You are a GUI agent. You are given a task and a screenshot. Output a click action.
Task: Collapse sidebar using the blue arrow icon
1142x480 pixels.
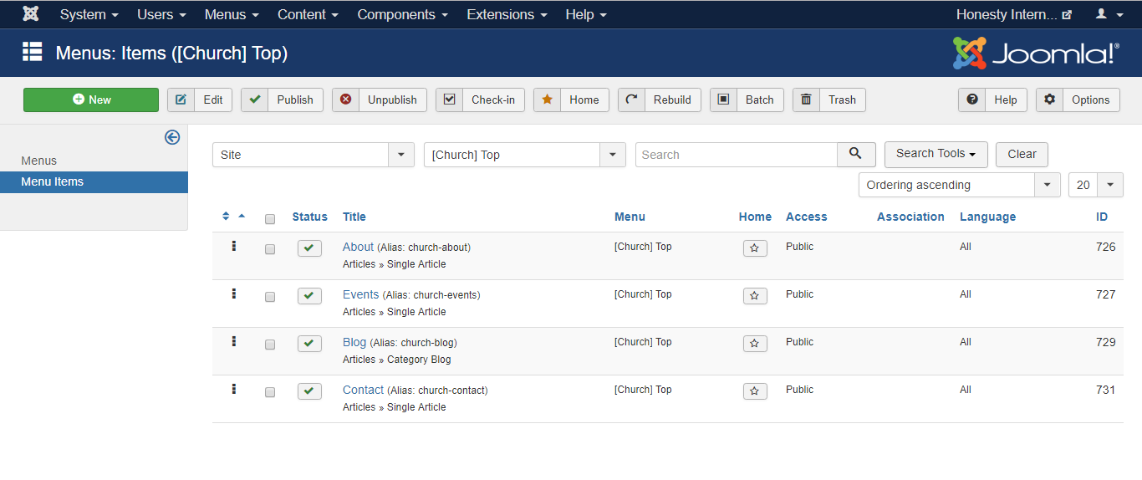[x=172, y=137]
